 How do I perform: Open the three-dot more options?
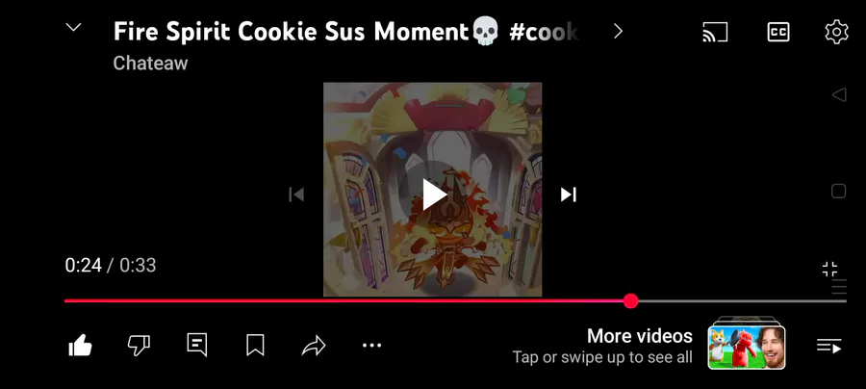point(371,346)
